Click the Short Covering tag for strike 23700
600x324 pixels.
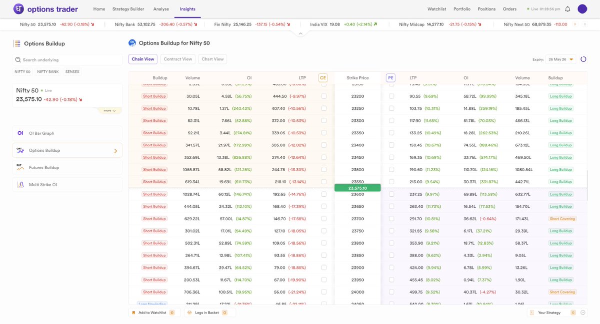point(562,219)
